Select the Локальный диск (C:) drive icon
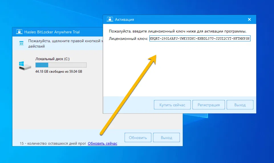 pyautogui.click(x=25, y=66)
